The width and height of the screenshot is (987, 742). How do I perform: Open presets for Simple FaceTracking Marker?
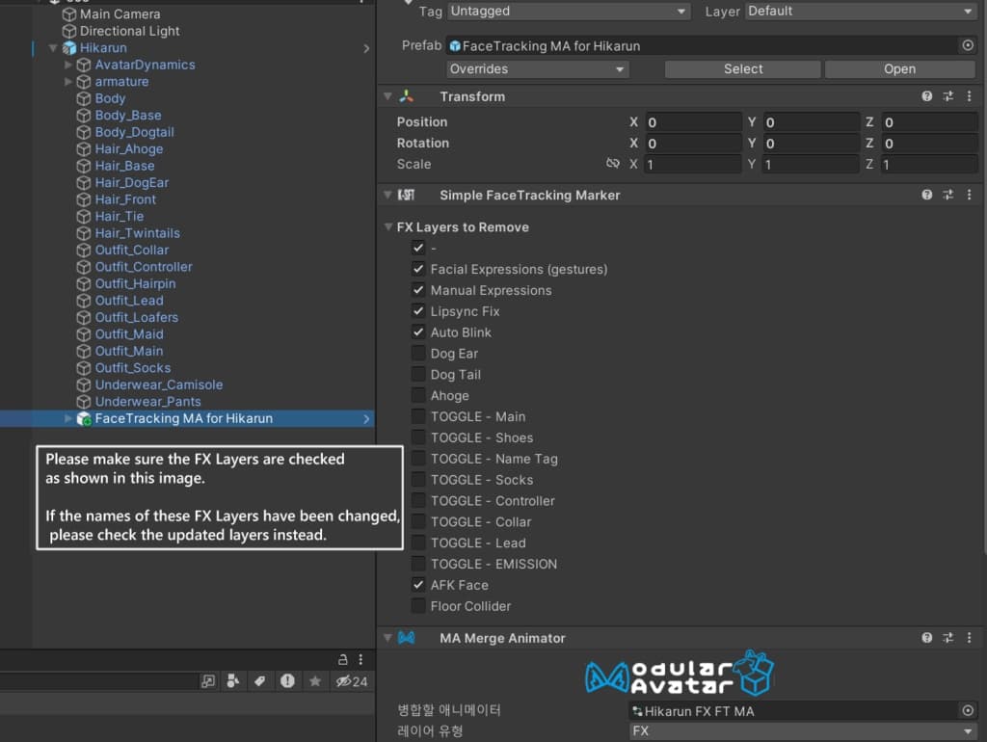(x=947, y=195)
